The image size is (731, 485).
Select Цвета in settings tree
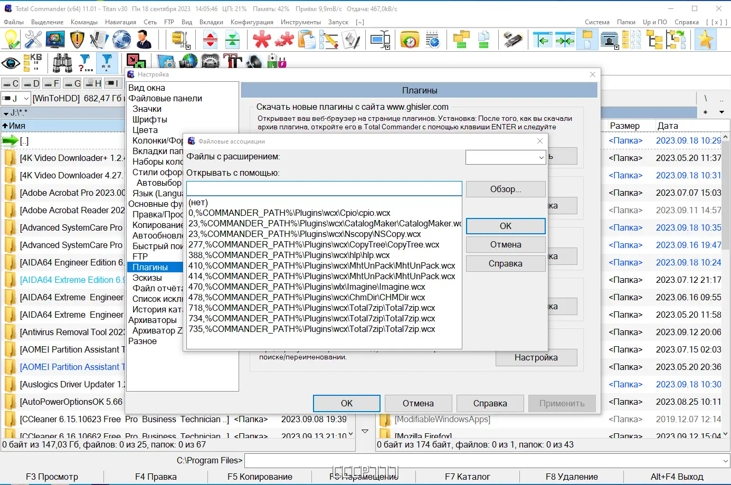[x=145, y=130]
